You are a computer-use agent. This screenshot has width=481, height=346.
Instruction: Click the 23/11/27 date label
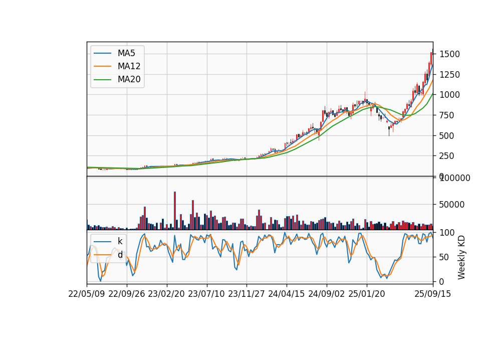[247, 294]
